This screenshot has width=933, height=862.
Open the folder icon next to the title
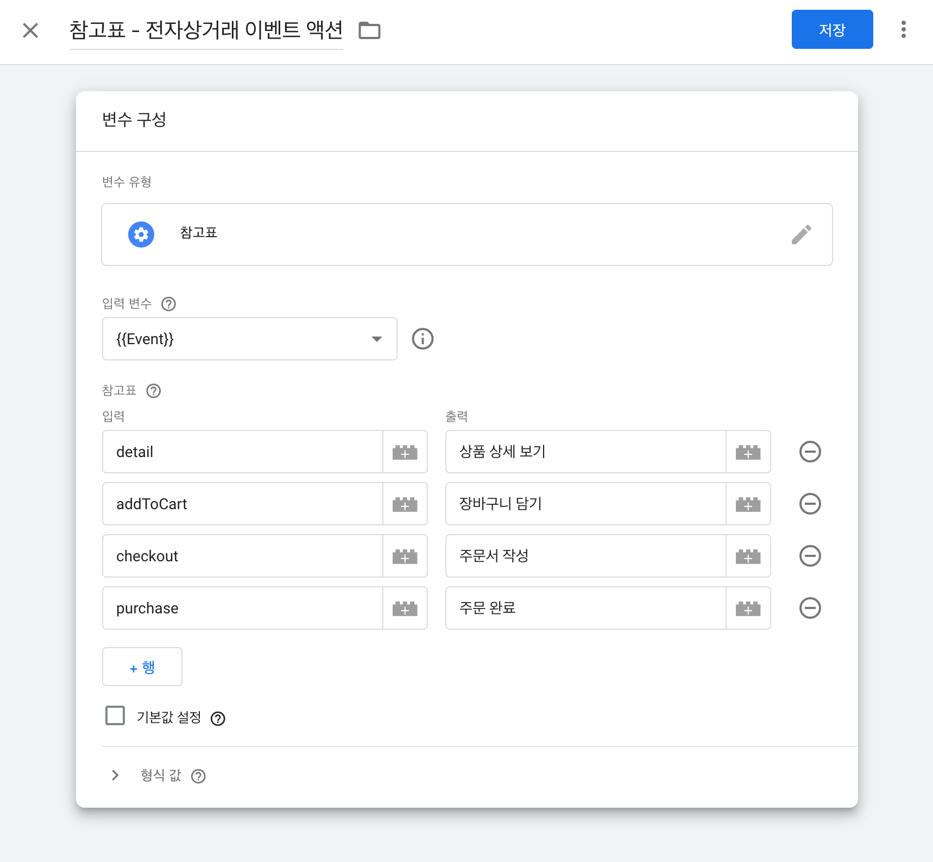[370, 31]
